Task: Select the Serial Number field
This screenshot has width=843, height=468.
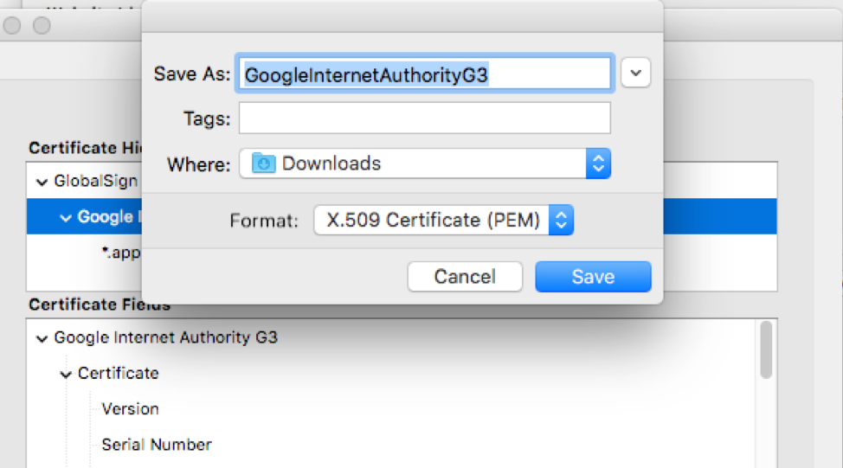Action: point(157,445)
